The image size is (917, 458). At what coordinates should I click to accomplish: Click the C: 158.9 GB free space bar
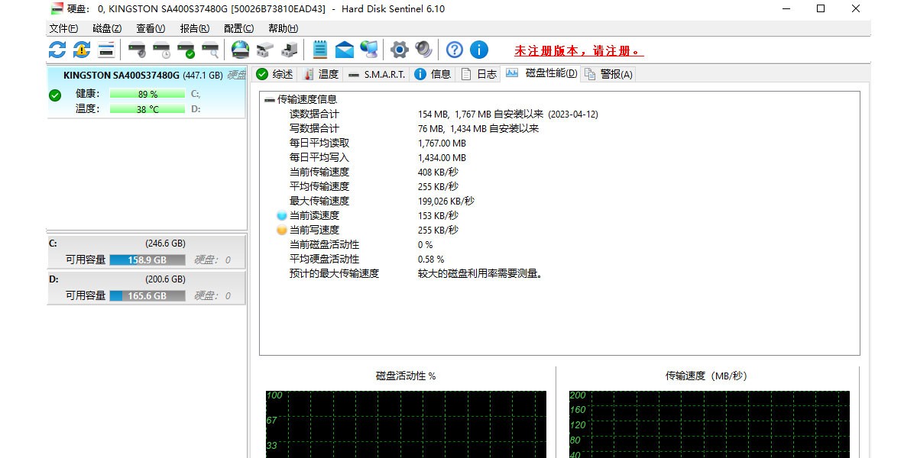tap(147, 260)
